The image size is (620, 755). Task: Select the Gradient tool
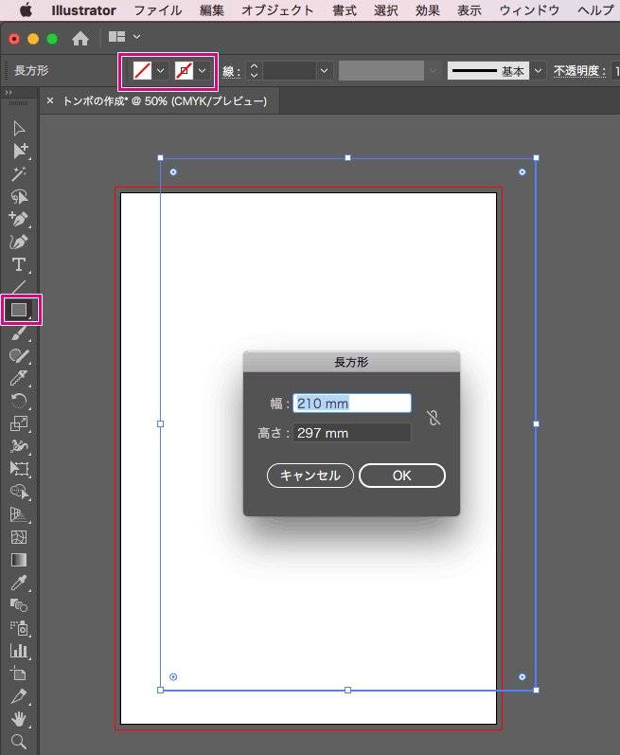pos(19,560)
